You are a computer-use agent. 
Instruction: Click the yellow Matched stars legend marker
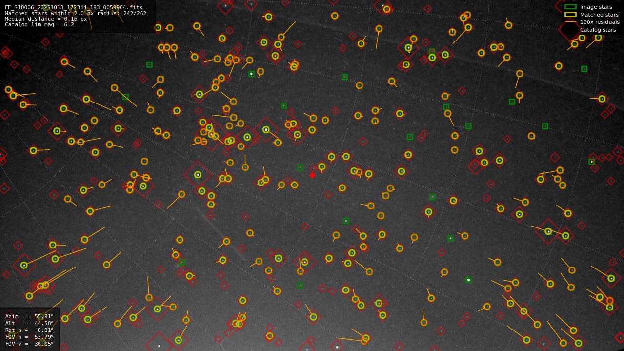(570, 15)
